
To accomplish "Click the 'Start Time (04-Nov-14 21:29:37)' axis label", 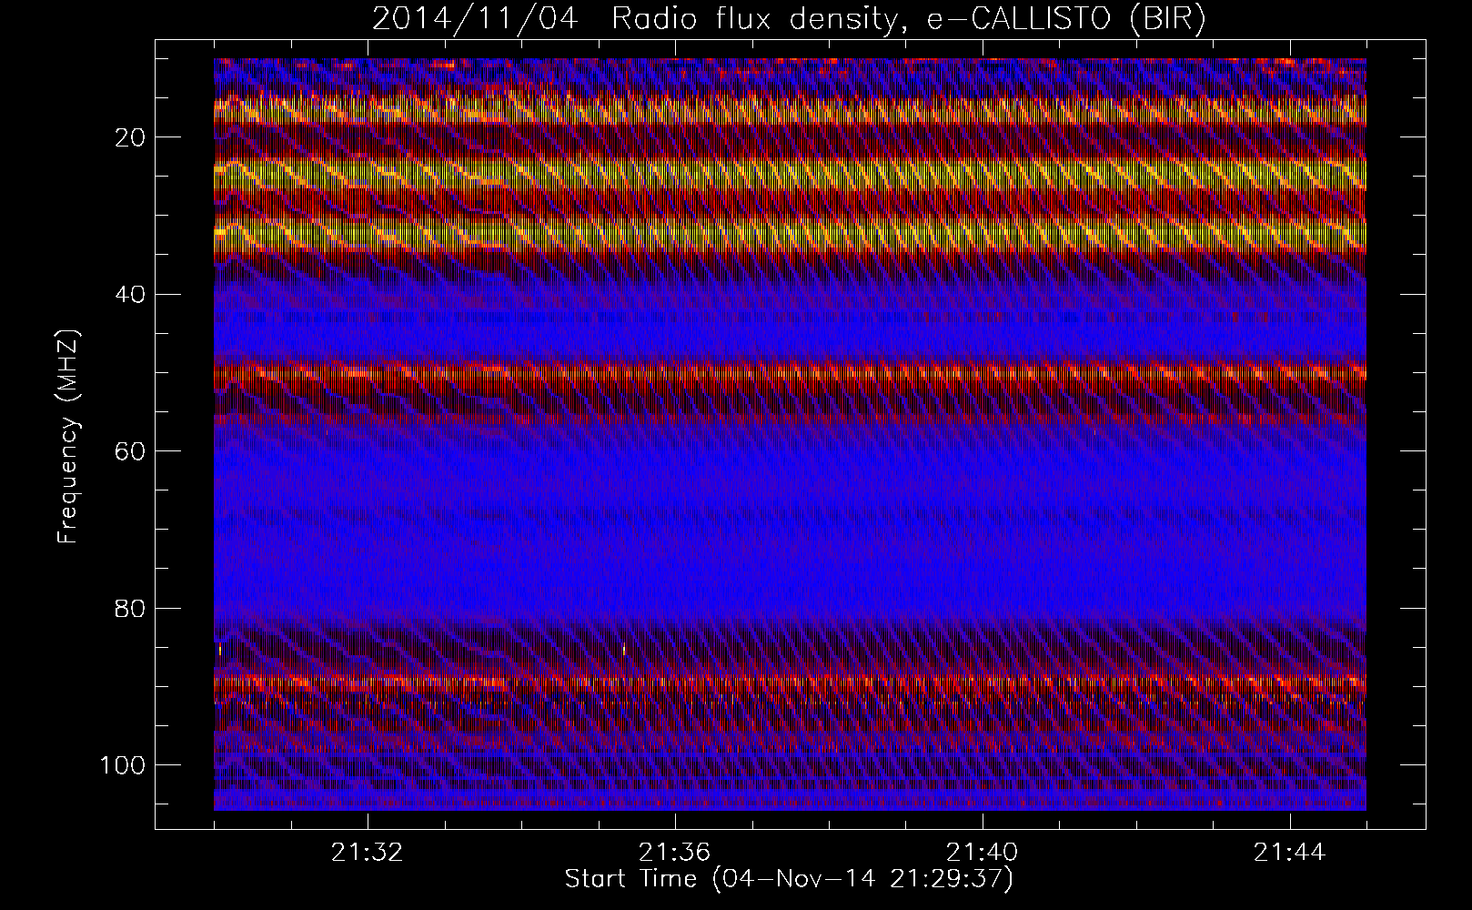I will (789, 879).
